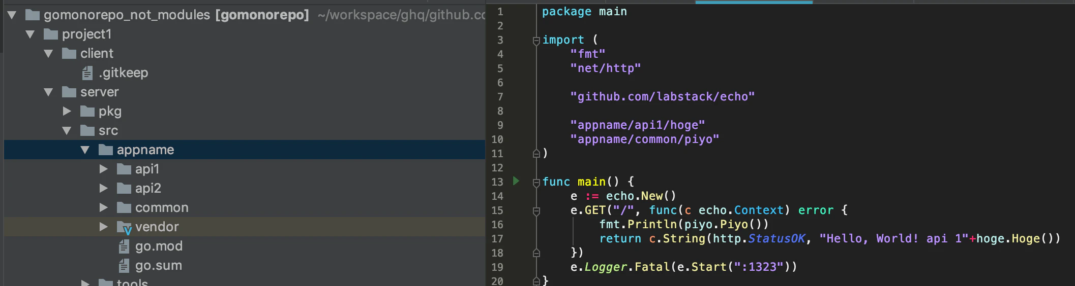Run main via the green gutter arrow

(516, 181)
